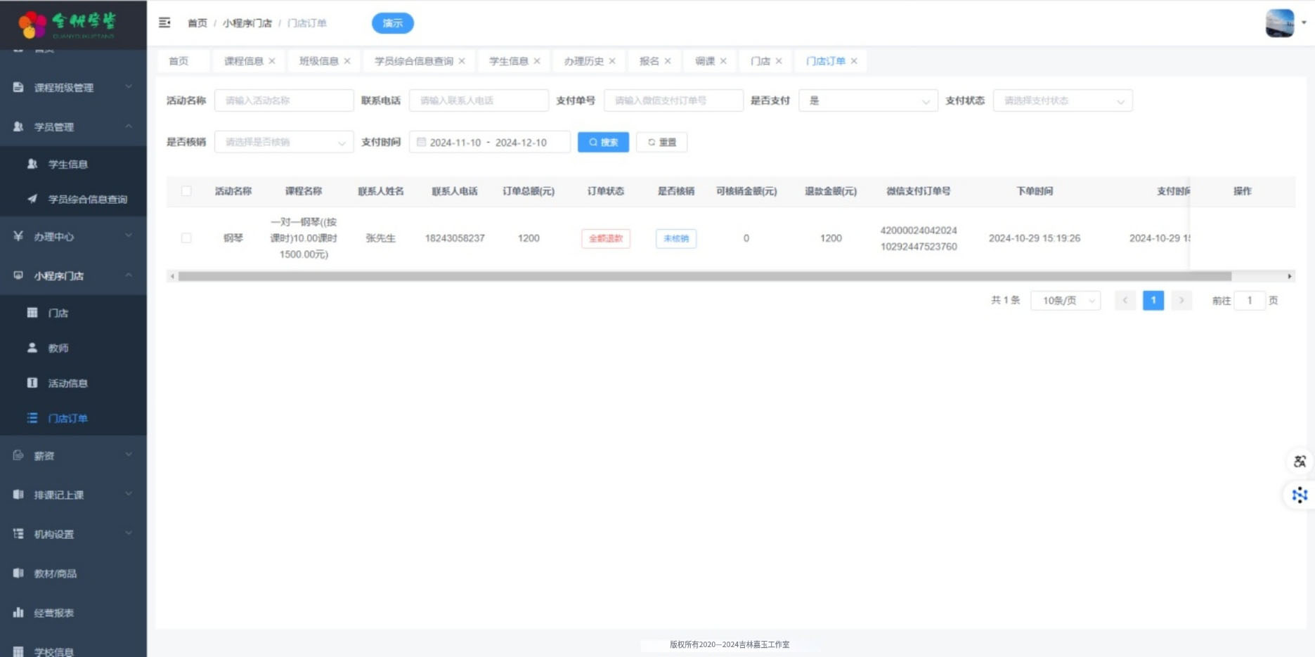
Task: Check the 钢琴 order row checkbox
Action: (186, 238)
